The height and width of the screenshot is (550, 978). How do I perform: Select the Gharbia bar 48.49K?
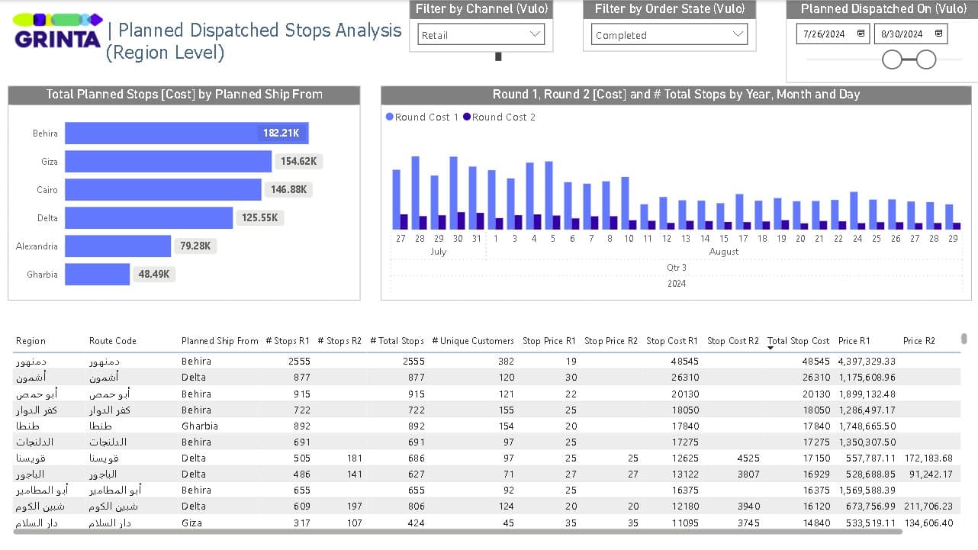[97, 274]
